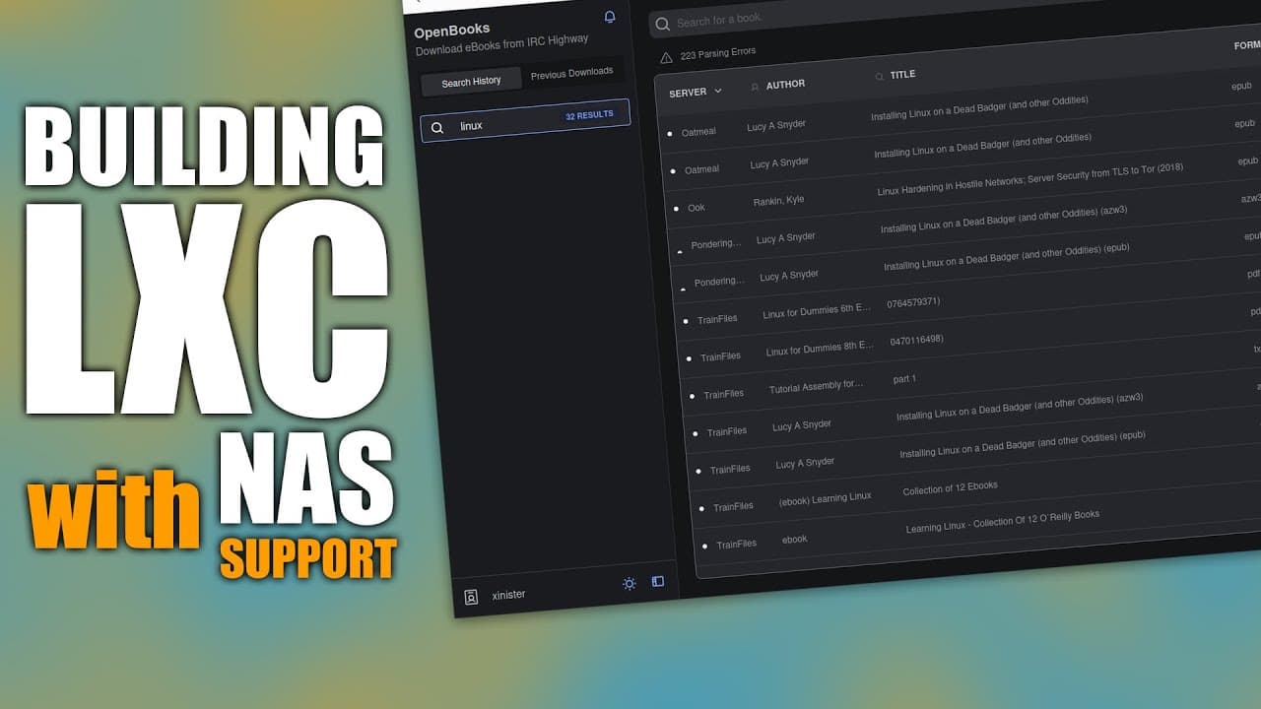Click the user avatar icon beside xinister
Viewport: 1261px width, 709px height.
(471, 597)
